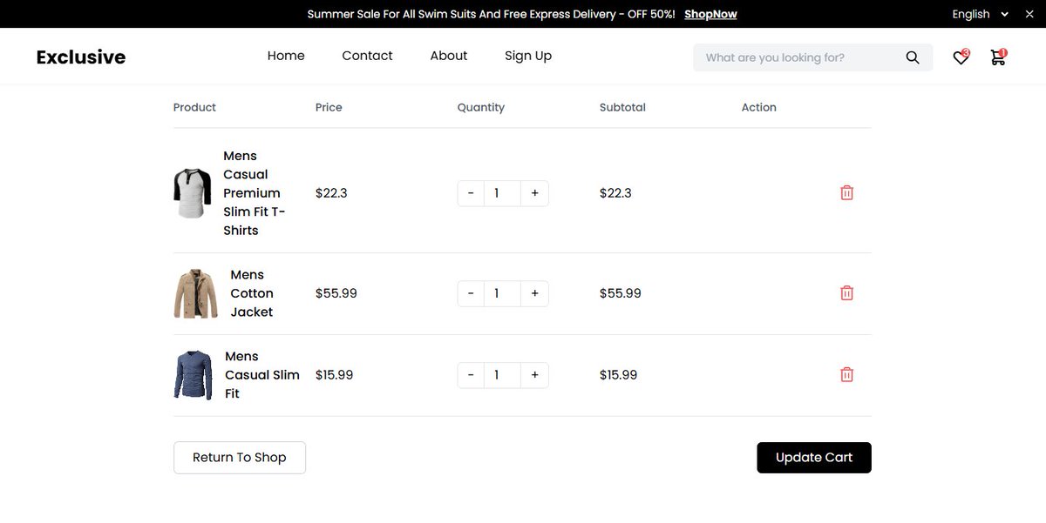Click the Return To Shop button

240,458
